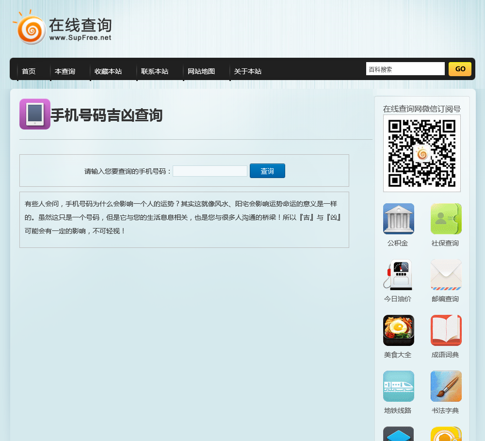The width and height of the screenshot is (485, 441).
Task: Click the 邮编查询 text link
Action: pos(445,299)
